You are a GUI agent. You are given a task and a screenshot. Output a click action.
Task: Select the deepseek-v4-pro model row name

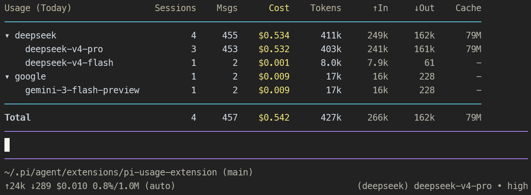click(64, 49)
